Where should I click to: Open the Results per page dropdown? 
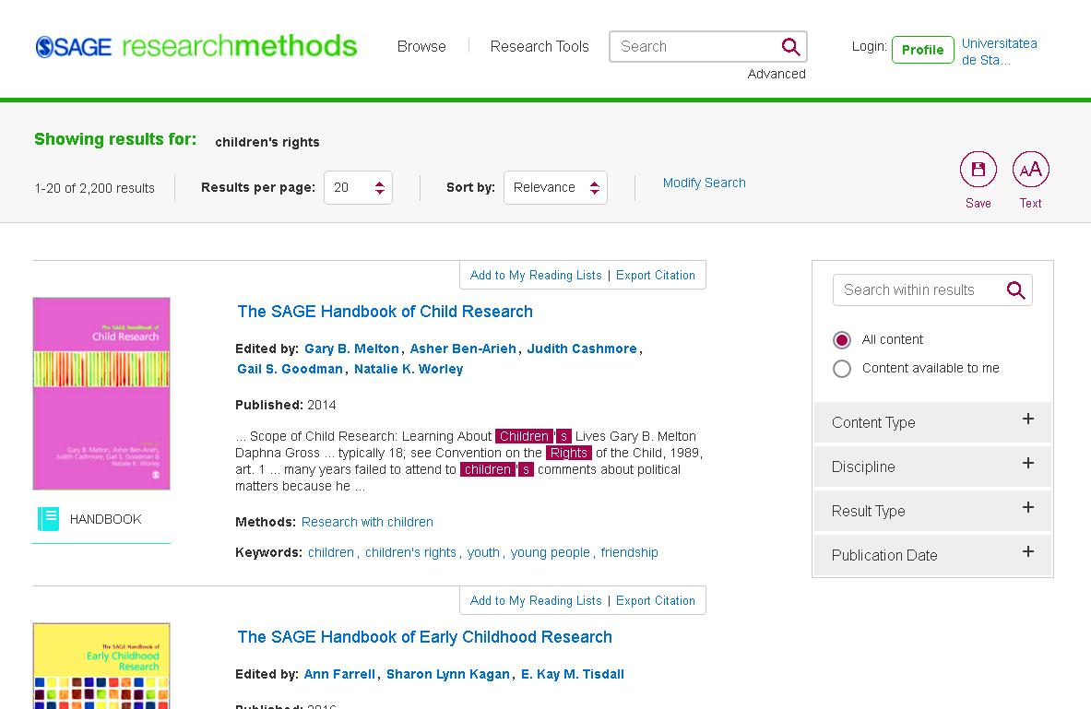tap(358, 188)
